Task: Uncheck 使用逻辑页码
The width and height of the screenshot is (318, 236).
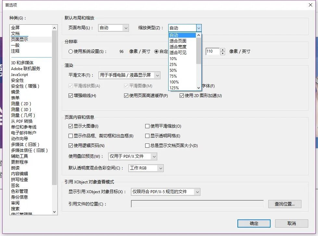Action: click(70, 145)
